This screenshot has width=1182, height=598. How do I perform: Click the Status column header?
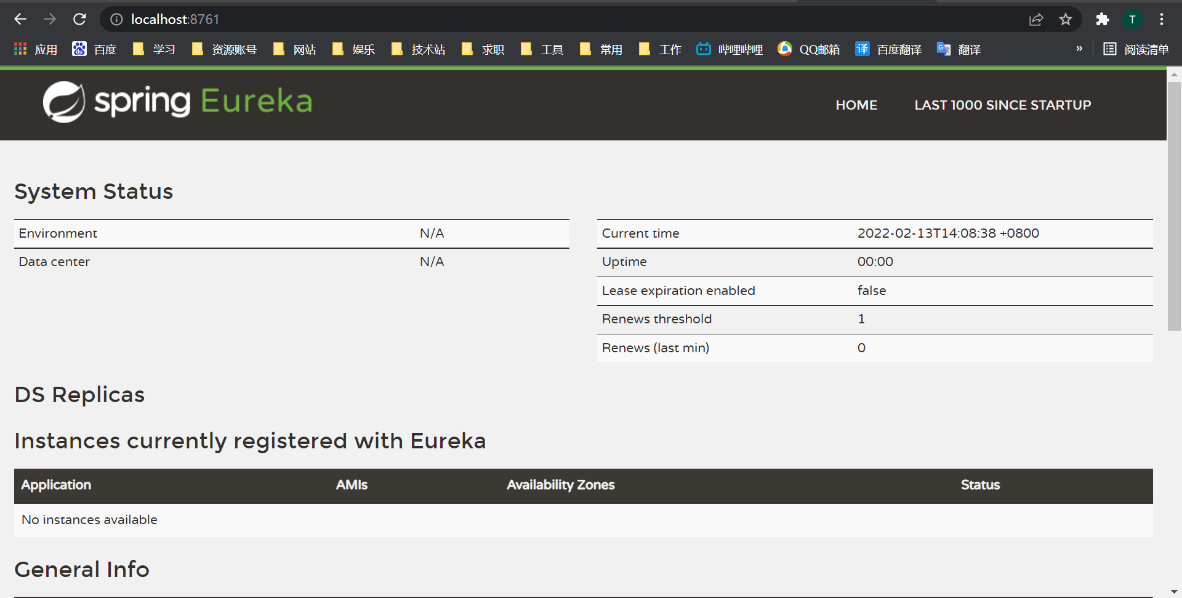(980, 485)
